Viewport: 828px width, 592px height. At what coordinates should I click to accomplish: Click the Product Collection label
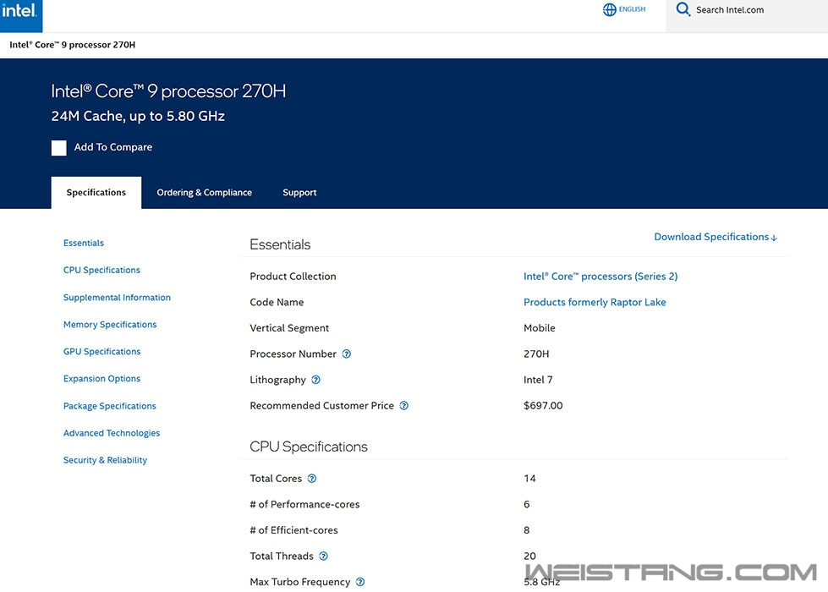point(293,277)
